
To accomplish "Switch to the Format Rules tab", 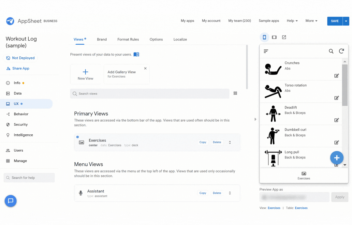I will point(128,39).
